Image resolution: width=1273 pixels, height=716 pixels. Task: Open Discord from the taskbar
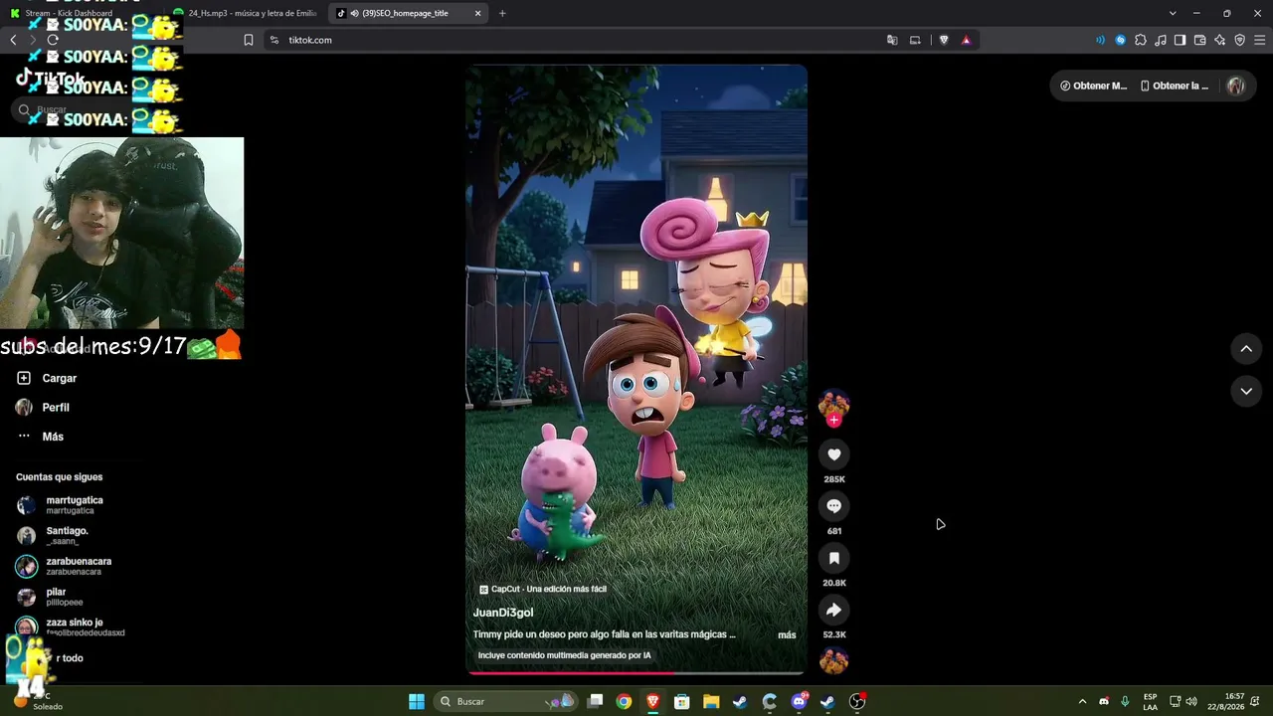tap(799, 701)
